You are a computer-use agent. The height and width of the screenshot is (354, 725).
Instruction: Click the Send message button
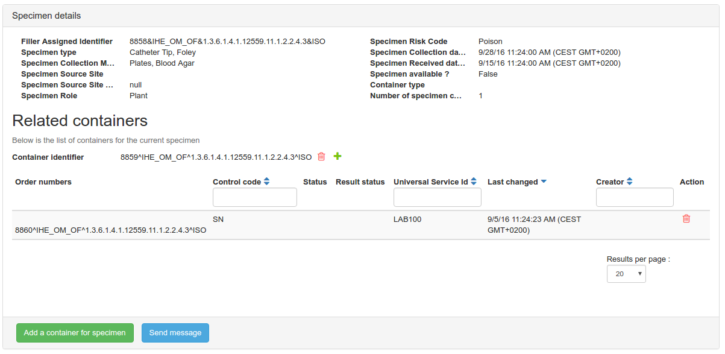175,333
